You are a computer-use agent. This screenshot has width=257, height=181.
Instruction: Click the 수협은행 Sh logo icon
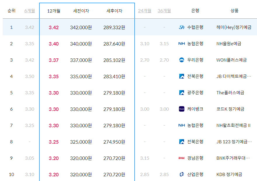(x=182, y=27)
